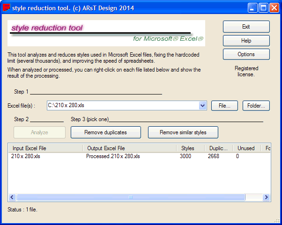The width and height of the screenshot is (282, 225).
Task: Click the Exit button
Action: [246, 27]
